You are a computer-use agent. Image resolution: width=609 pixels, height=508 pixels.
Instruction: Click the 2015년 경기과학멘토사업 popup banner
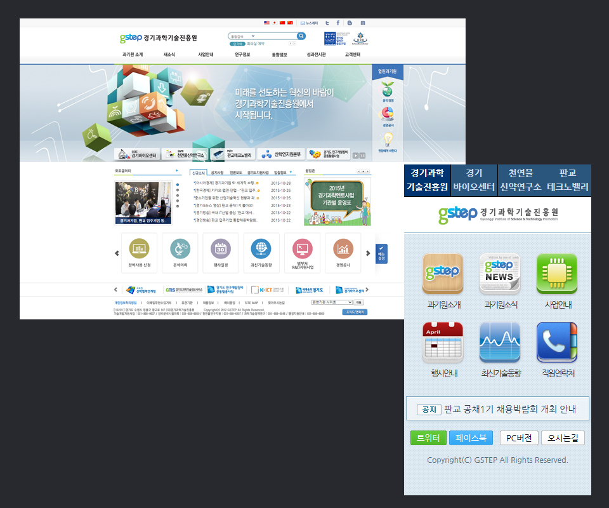[x=337, y=202]
